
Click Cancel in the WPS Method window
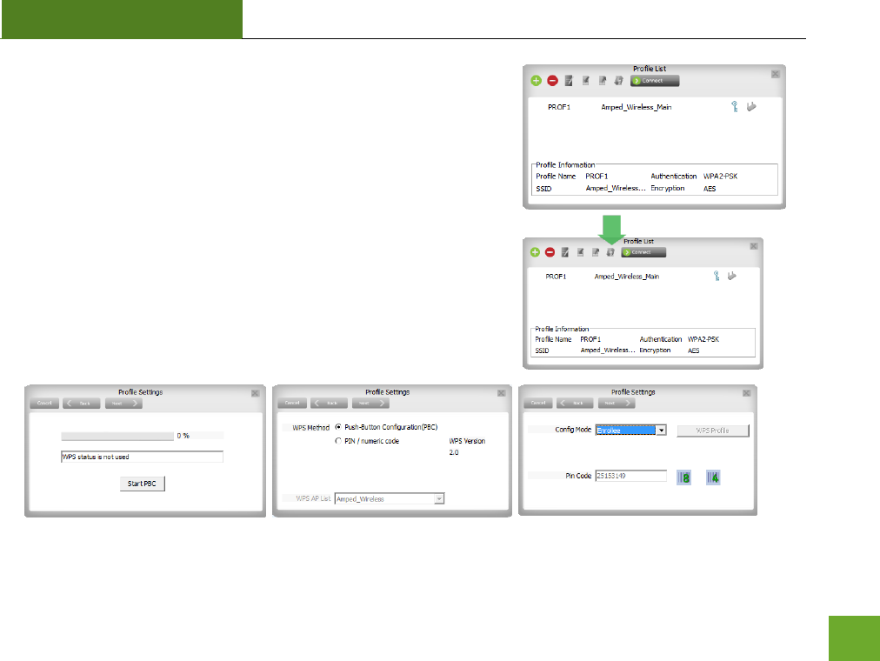(x=292, y=404)
